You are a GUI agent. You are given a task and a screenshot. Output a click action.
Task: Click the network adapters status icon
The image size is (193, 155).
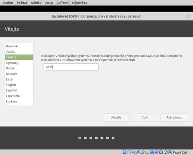(138, 152)
